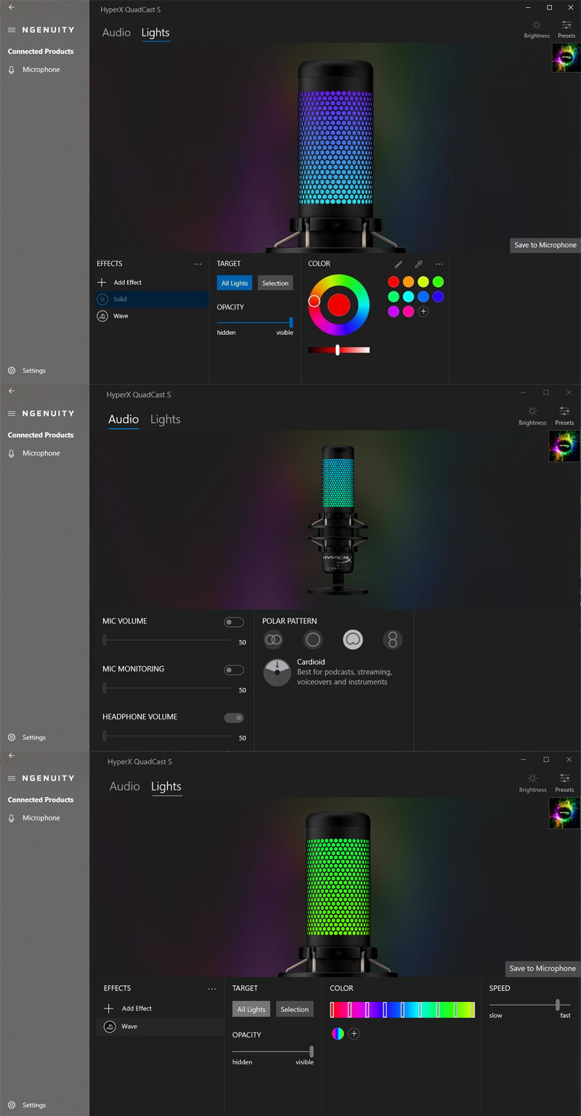
Task: Open Effects more options in the green microphone window
Action: coord(212,989)
